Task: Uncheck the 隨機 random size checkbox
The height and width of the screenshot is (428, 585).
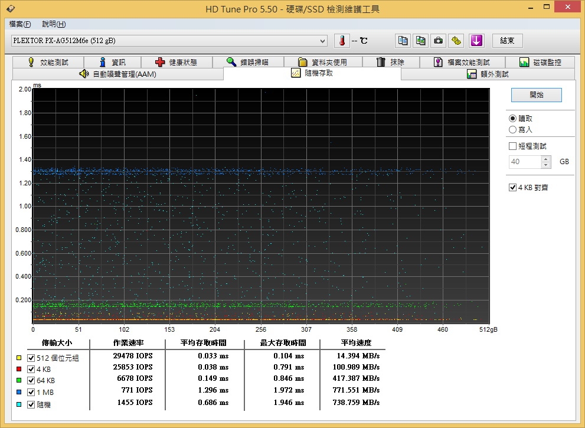Action: [31, 404]
